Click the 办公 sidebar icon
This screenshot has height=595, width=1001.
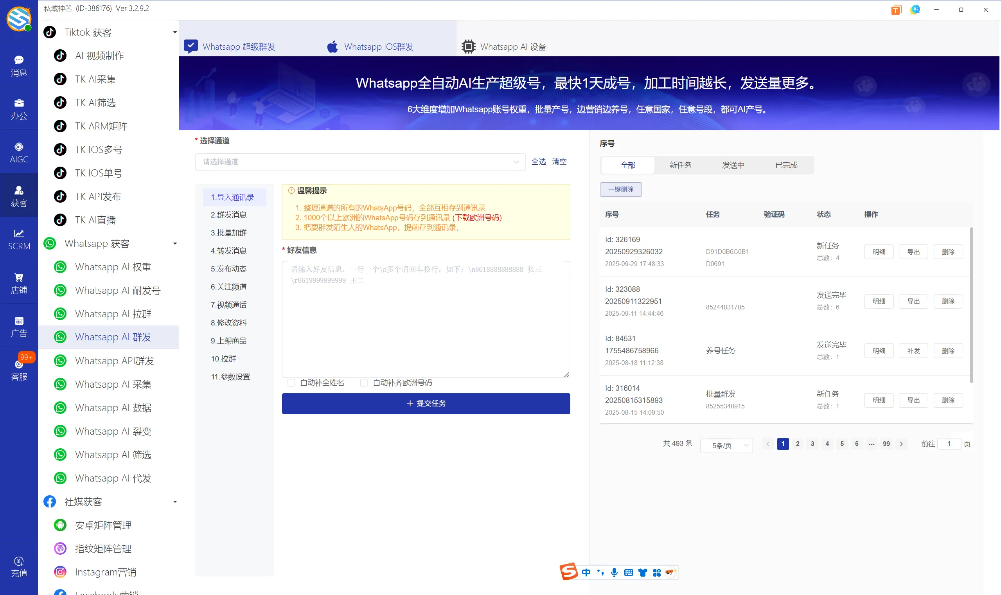tap(19, 108)
